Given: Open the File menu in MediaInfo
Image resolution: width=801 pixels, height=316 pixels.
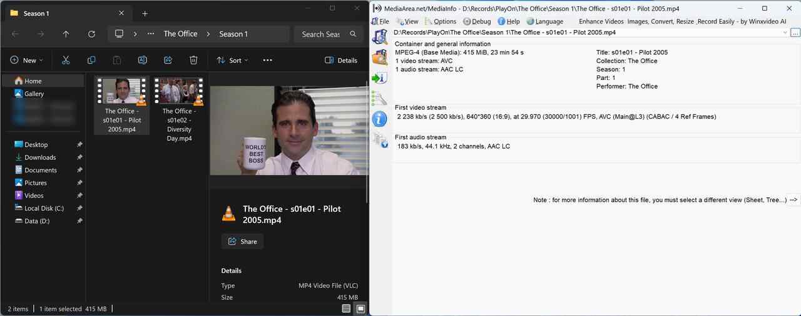Looking at the screenshot, I should (x=380, y=21).
